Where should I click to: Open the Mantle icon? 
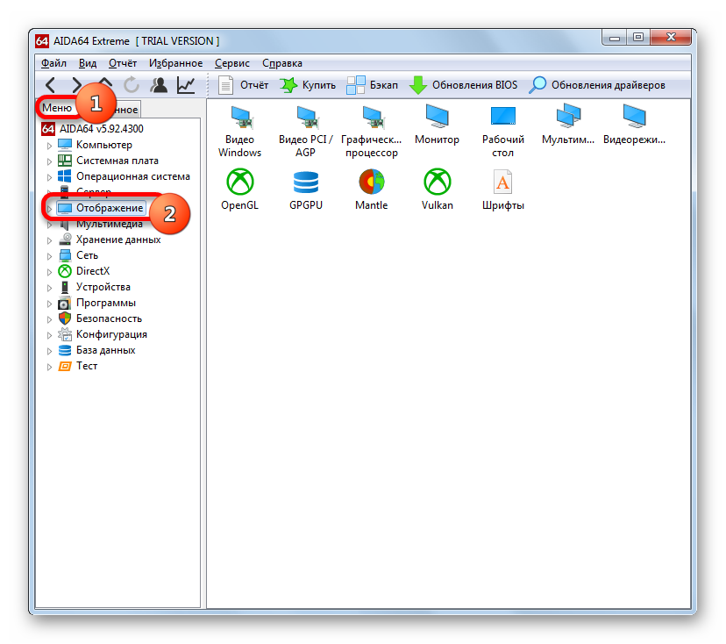point(372,190)
